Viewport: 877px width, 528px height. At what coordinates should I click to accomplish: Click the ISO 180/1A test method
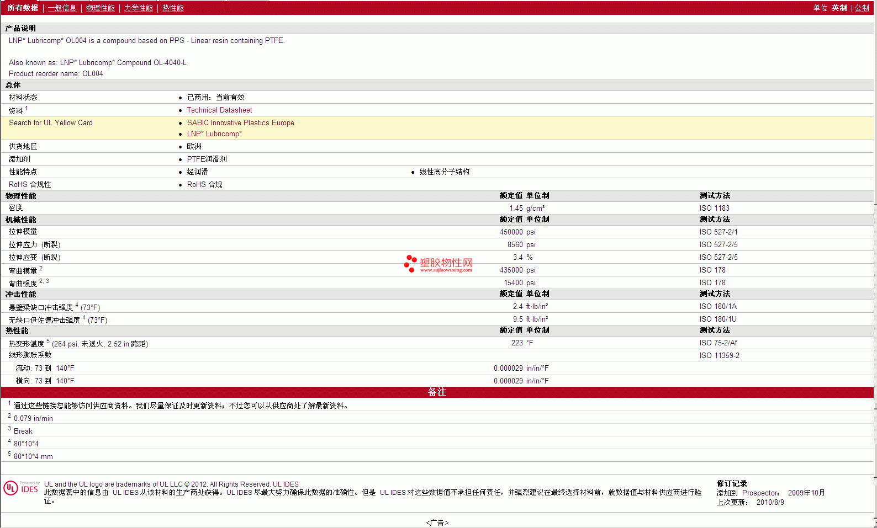(x=717, y=306)
